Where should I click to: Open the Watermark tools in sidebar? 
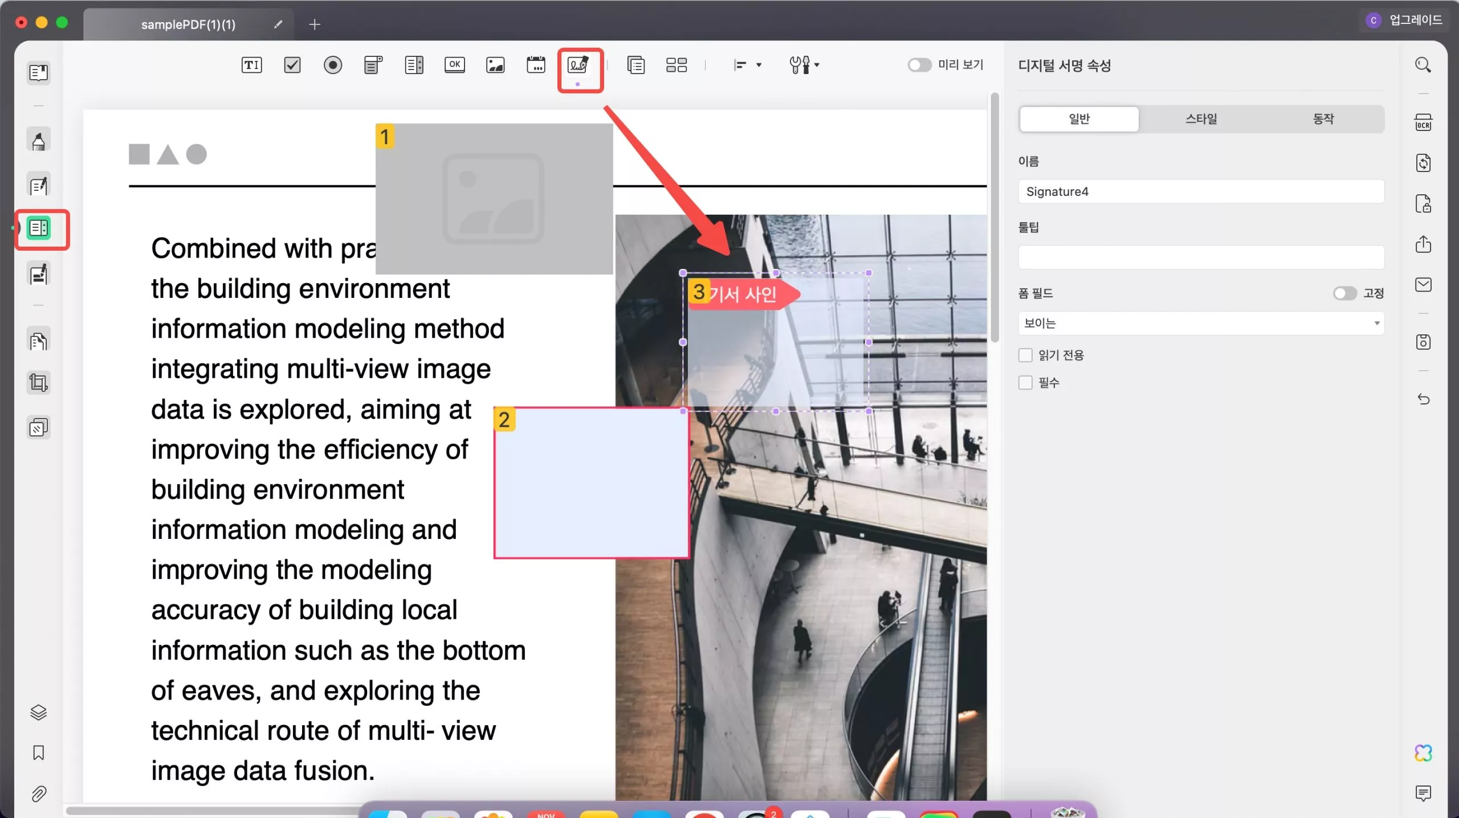click(39, 428)
